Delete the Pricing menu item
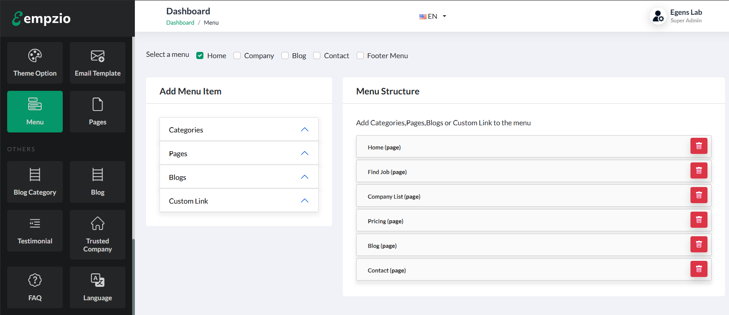 [x=699, y=220]
